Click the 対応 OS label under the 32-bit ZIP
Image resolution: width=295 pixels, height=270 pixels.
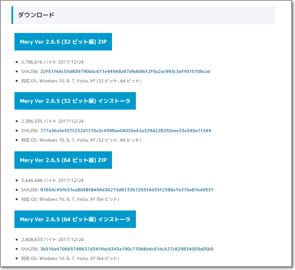tap(29, 81)
